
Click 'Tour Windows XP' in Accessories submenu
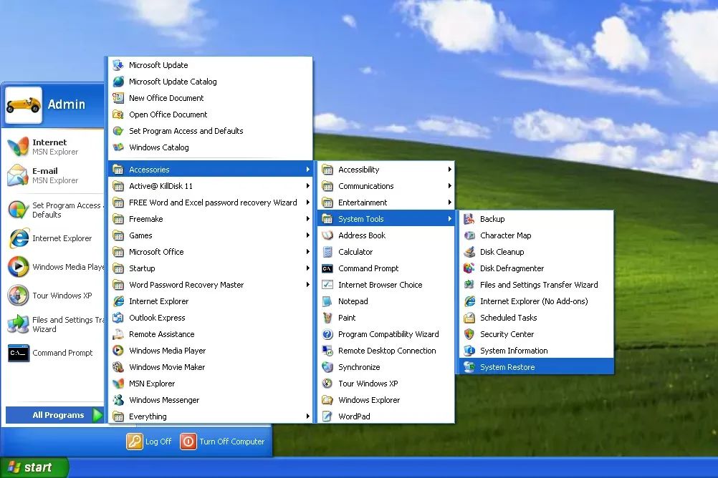pos(368,384)
